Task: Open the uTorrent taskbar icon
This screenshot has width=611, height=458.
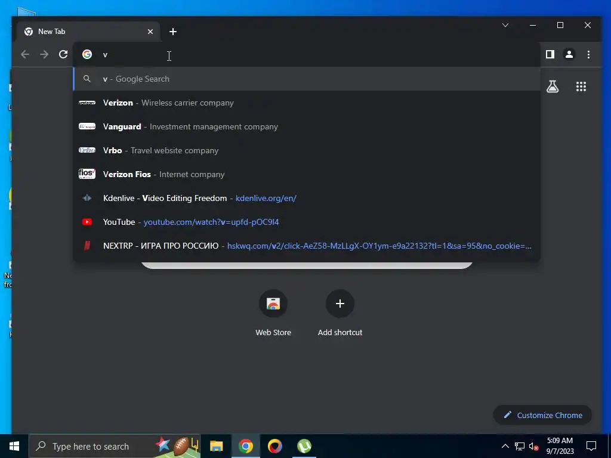Action: pos(304,446)
